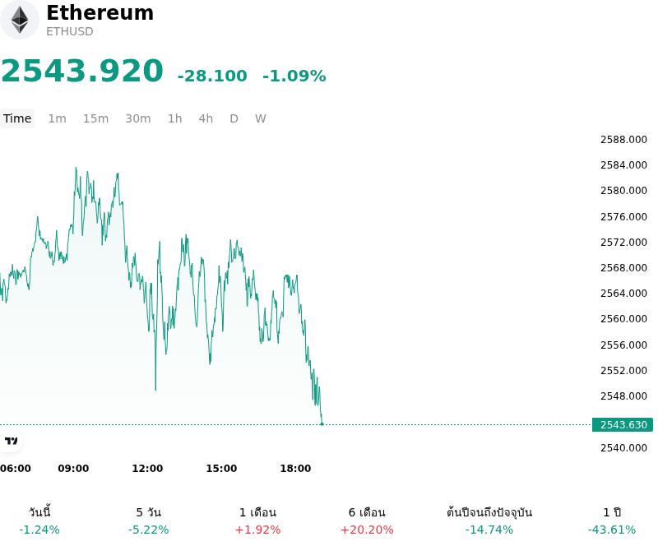Select the 1 ปี -43.61% range
The width and height of the screenshot is (658, 546).
point(612,521)
